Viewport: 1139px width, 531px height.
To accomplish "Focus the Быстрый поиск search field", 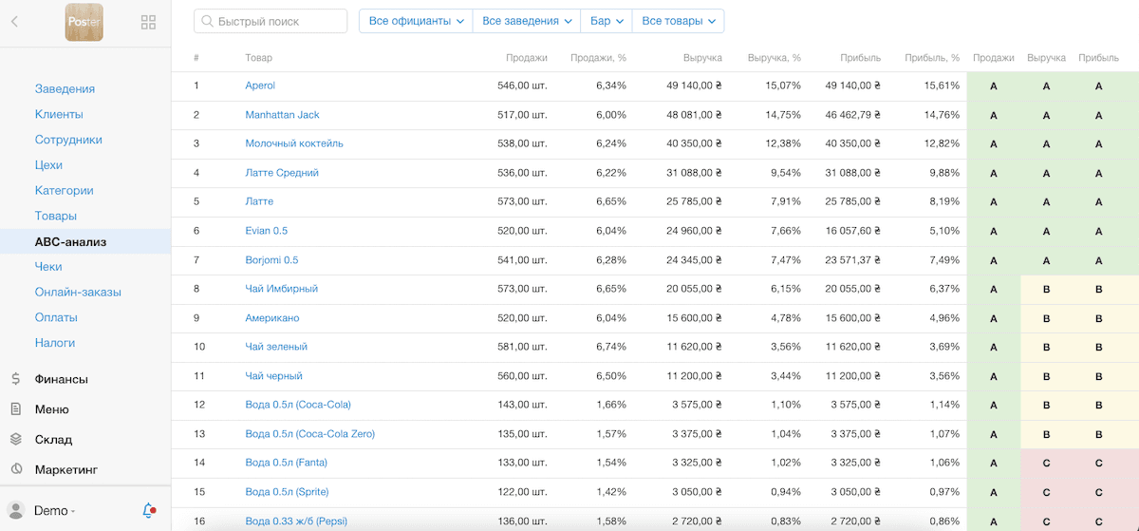I will tap(271, 21).
